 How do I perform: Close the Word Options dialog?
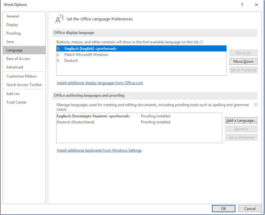pyautogui.click(x=257, y=5)
